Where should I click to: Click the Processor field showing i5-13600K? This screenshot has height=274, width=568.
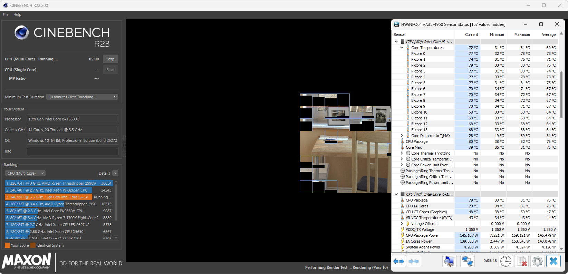pos(73,119)
